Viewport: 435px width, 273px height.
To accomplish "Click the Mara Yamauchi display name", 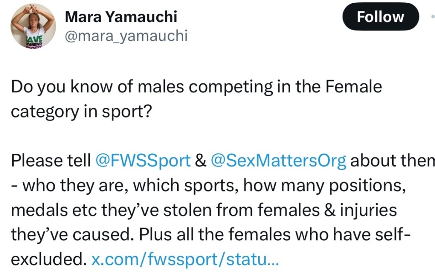I will pyautogui.click(x=121, y=17).
